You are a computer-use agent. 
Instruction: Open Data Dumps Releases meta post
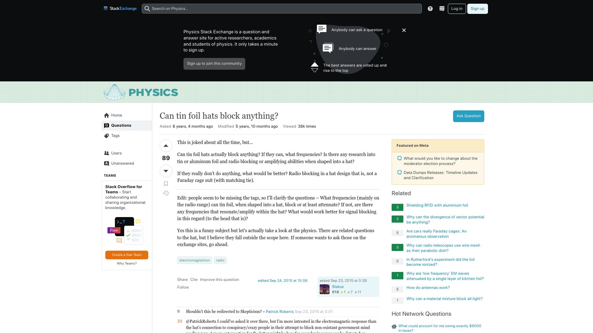(x=440, y=175)
